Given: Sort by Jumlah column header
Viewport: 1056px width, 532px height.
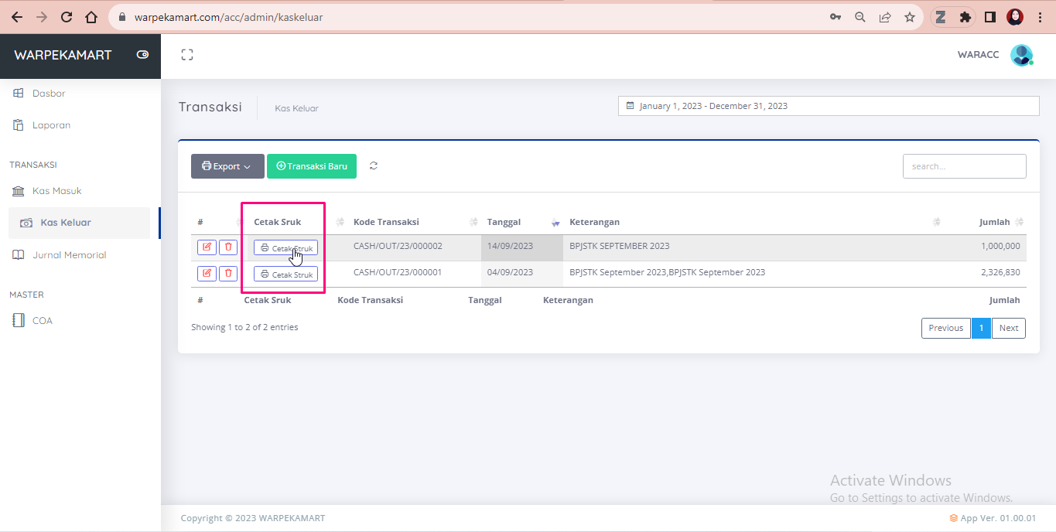Looking at the screenshot, I should pyautogui.click(x=995, y=222).
